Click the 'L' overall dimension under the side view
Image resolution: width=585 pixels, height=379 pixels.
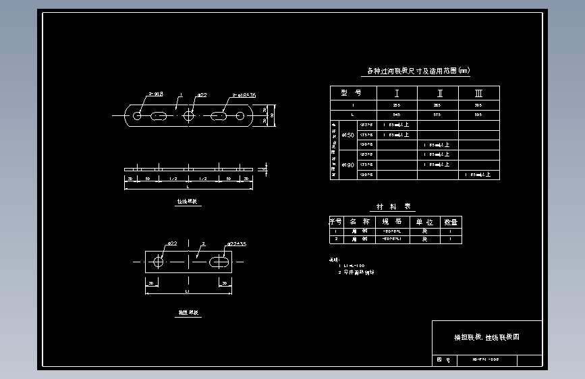coord(188,186)
